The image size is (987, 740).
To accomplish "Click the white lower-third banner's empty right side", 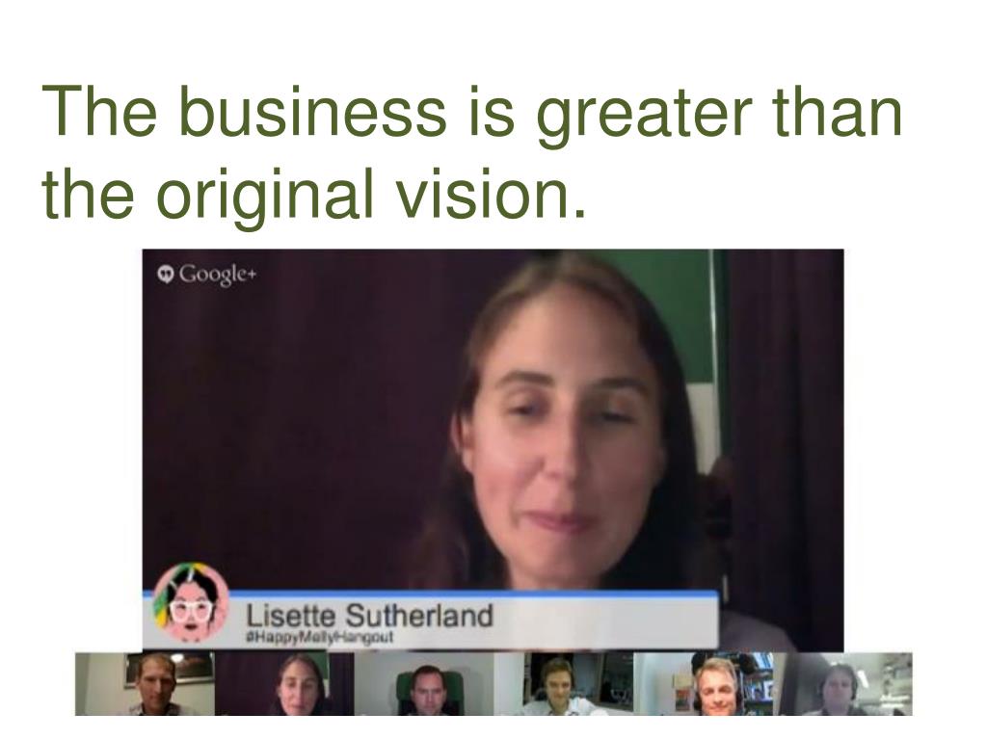I will (604, 621).
